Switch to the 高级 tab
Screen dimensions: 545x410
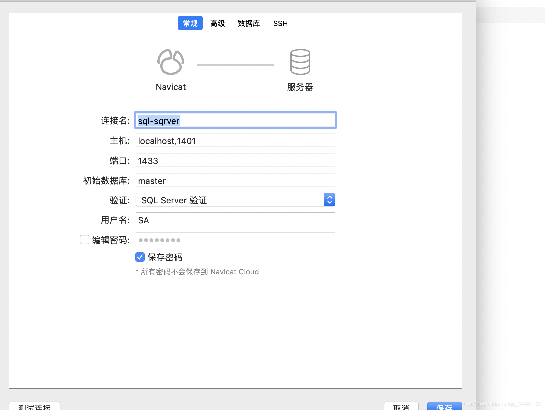point(217,23)
